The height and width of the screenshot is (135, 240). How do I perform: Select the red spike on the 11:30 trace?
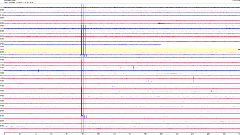[x=133, y=68]
